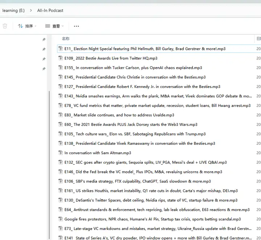Click the mp3 icon for E73_ Late-stage VC markdowns

(61, 229)
